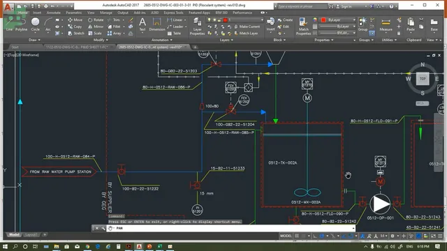Expand the Block panel

[x=279, y=40]
